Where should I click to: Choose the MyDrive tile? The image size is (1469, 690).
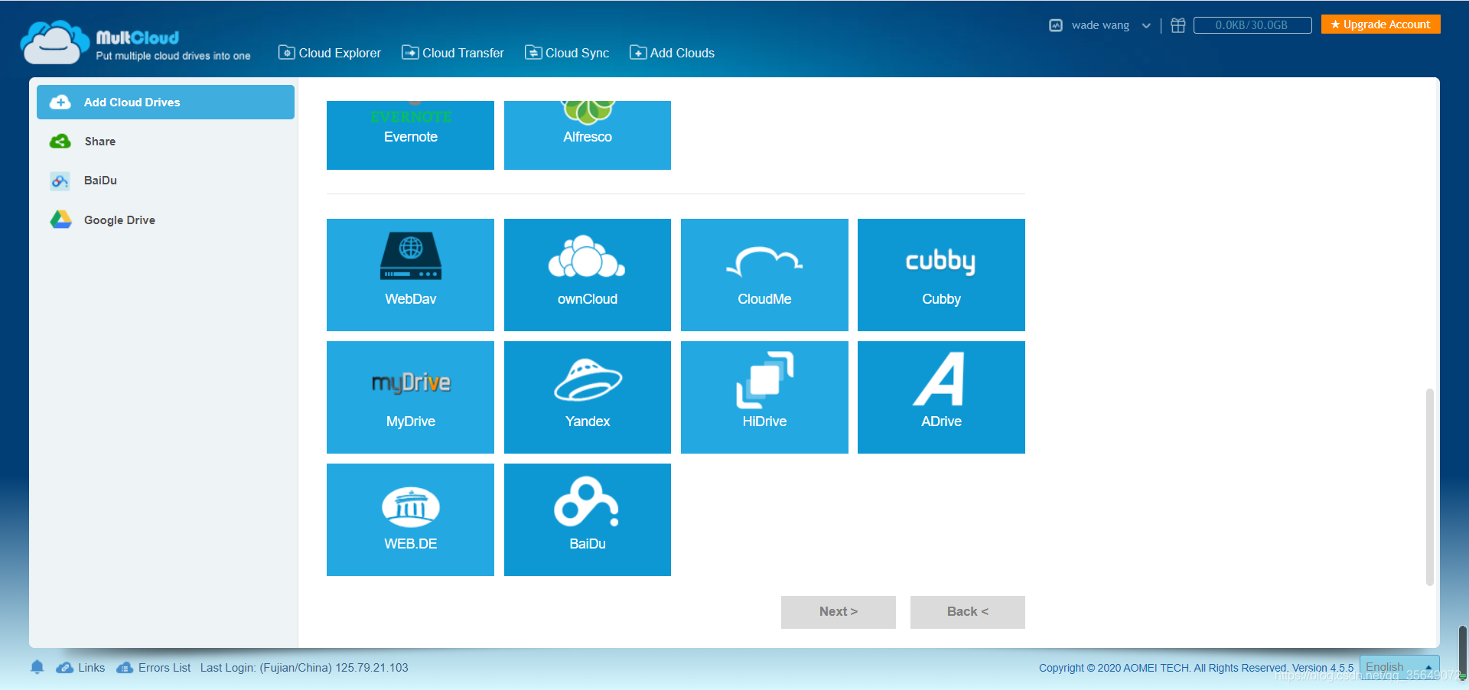(x=410, y=397)
